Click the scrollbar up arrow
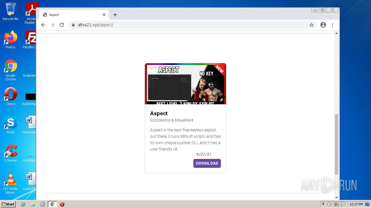This screenshot has height=208, width=371. pyautogui.click(x=337, y=33)
